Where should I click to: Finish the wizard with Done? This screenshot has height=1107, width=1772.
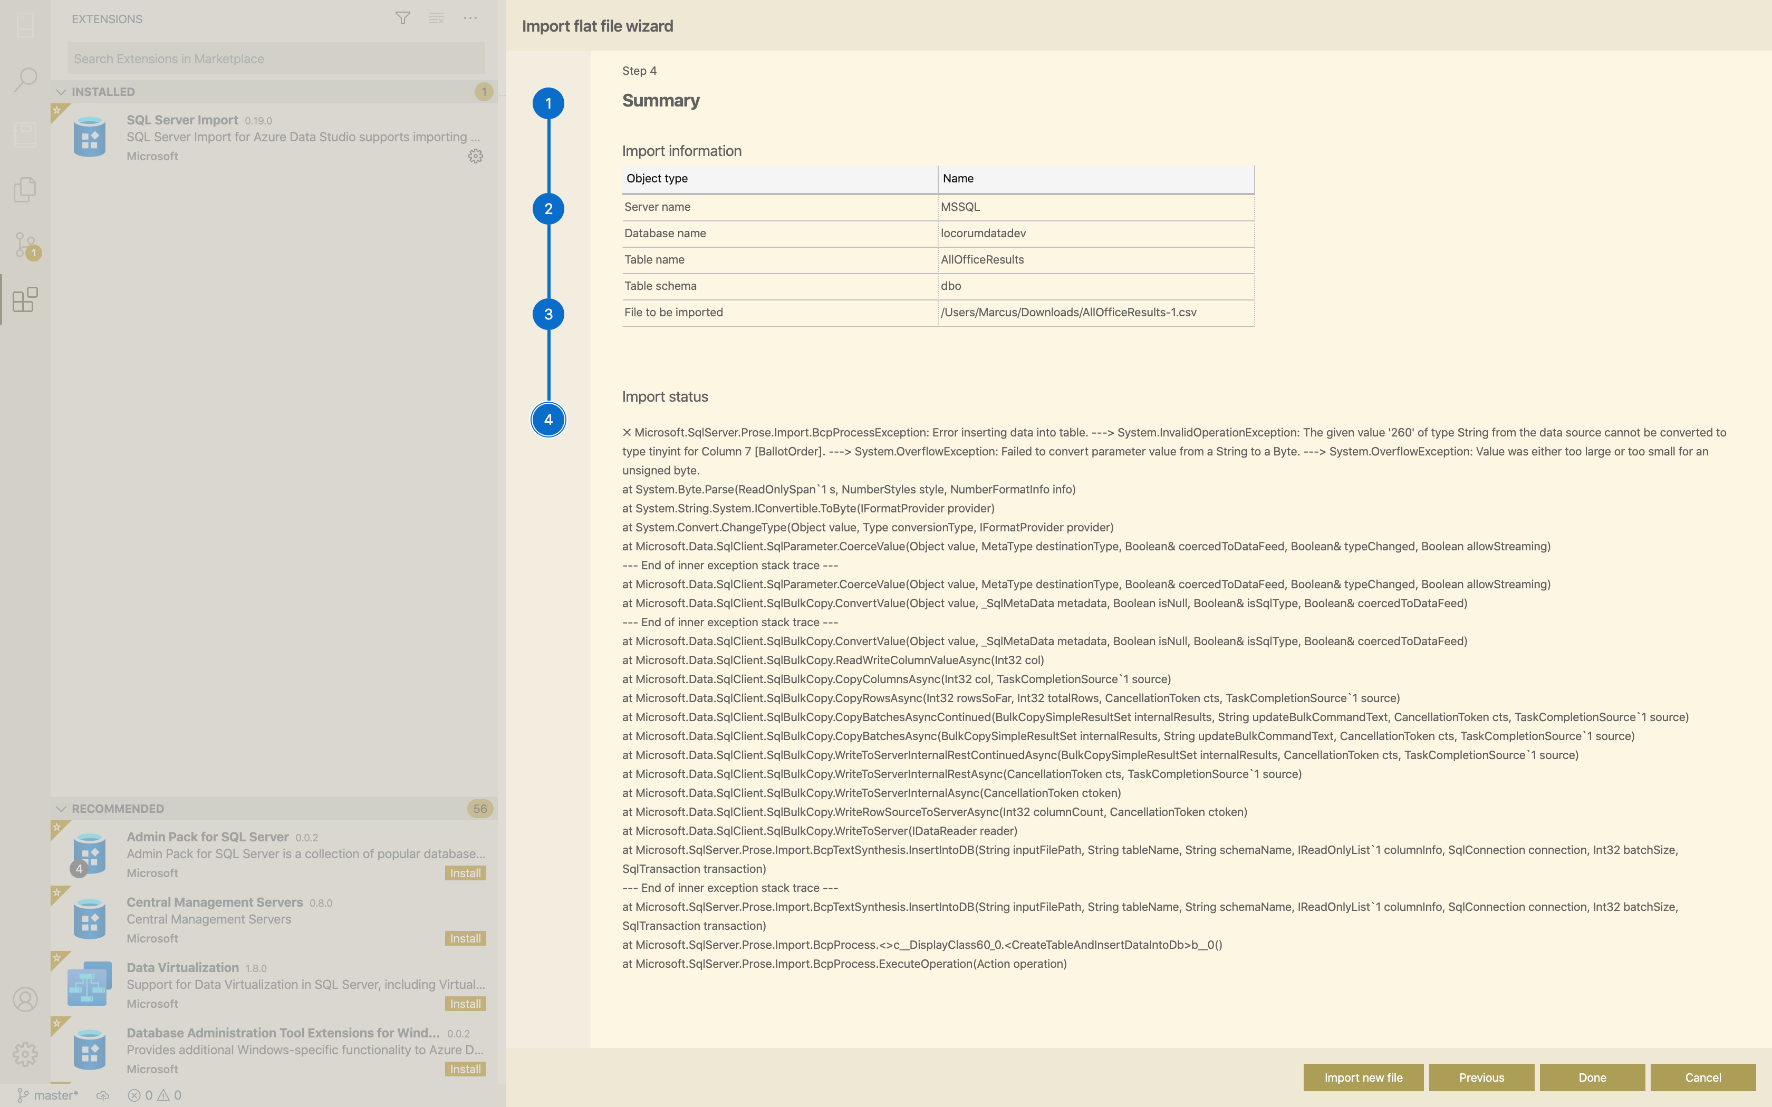coord(1592,1077)
